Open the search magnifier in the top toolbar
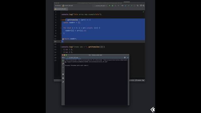The image size is (201, 113). [144, 6]
